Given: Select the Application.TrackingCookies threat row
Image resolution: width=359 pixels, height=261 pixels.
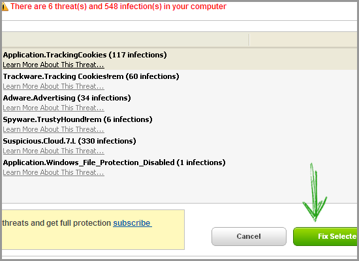Looking at the screenshot, I should 179,59.
